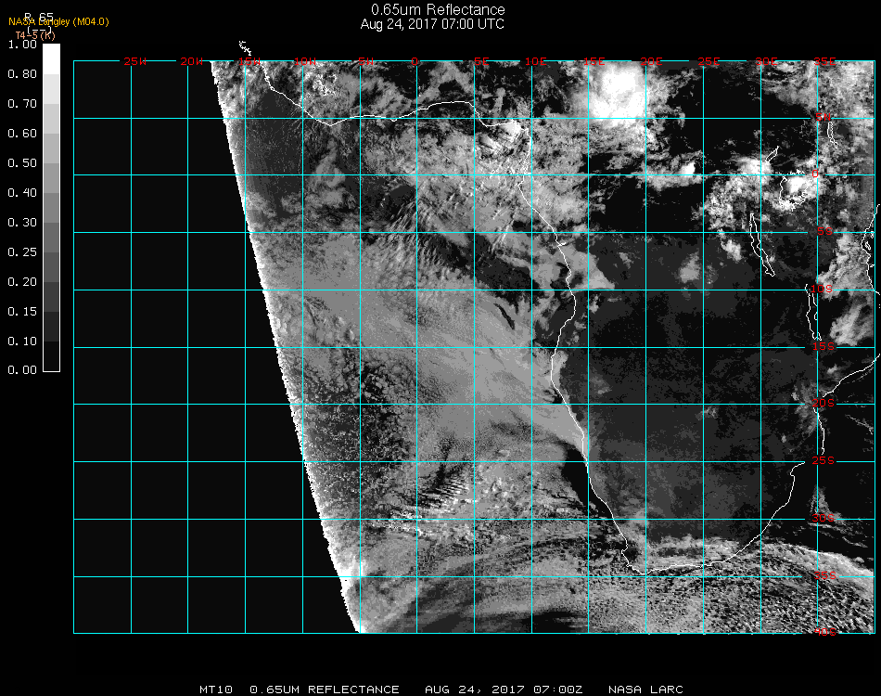Select the 0.70 colorbar value
Screen dimensions: 881x696
coord(22,104)
